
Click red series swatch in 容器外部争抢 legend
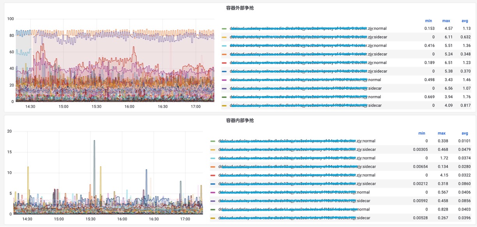224,63
